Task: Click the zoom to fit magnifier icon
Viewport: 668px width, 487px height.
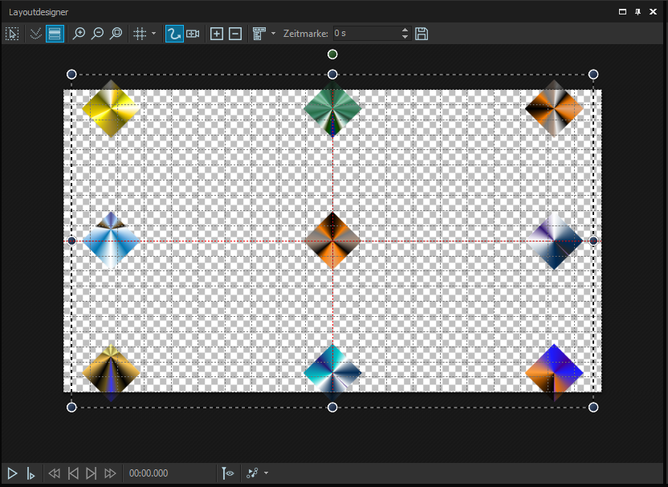Action: pos(116,34)
